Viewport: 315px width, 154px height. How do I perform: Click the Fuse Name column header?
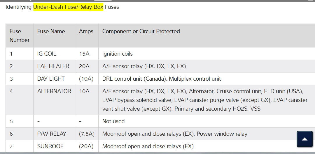51,31
